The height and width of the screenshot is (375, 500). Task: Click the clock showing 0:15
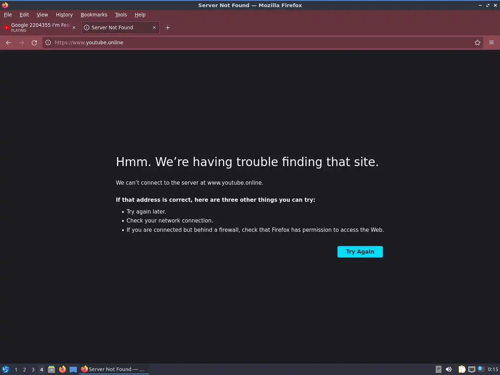coord(493,369)
